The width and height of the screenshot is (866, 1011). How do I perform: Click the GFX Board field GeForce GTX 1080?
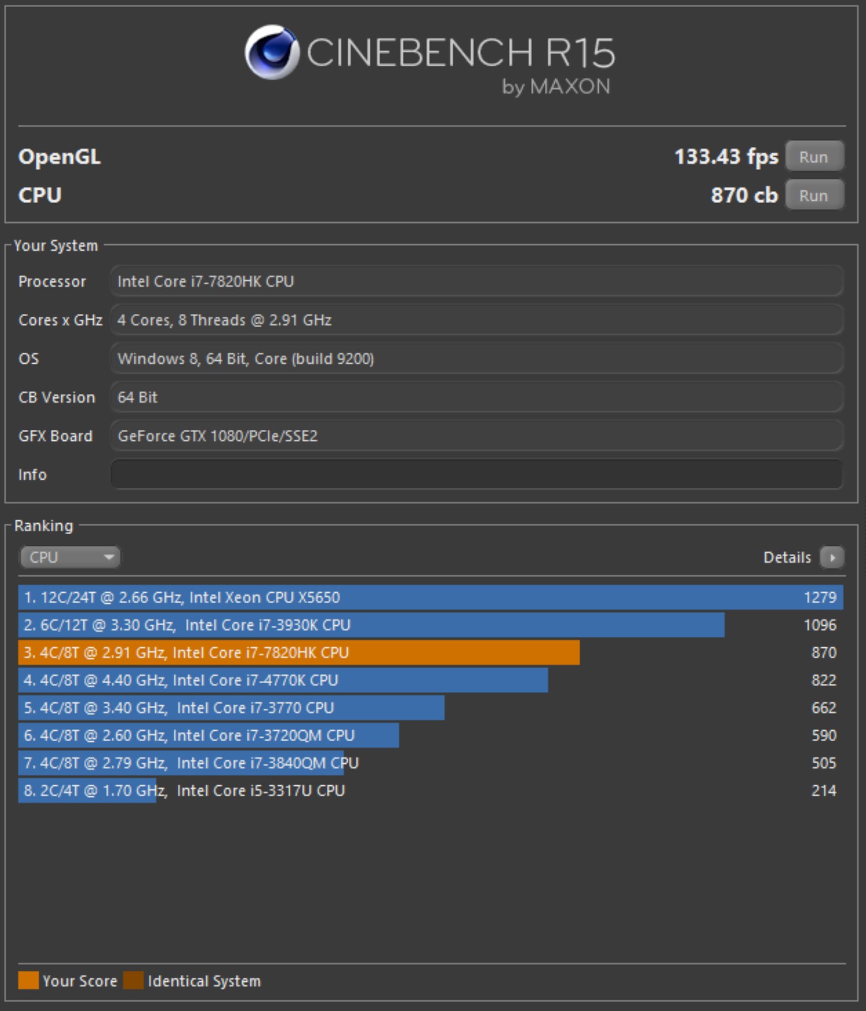point(476,436)
